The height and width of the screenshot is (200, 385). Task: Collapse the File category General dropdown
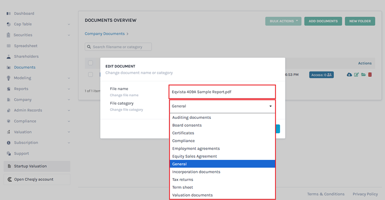click(x=222, y=106)
